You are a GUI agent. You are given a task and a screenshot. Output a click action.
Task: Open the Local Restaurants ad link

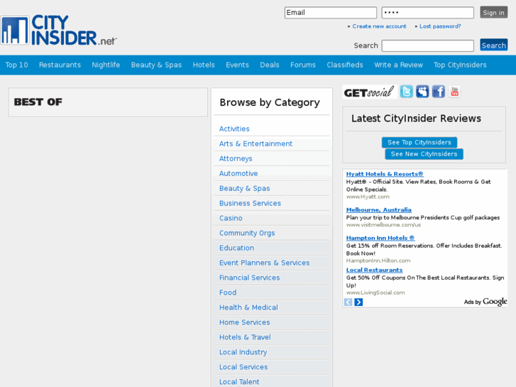tap(375, 270)
